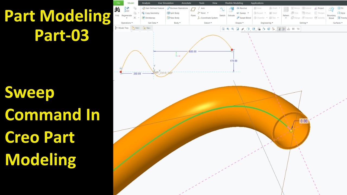Click the Regenerate icon

127,10
